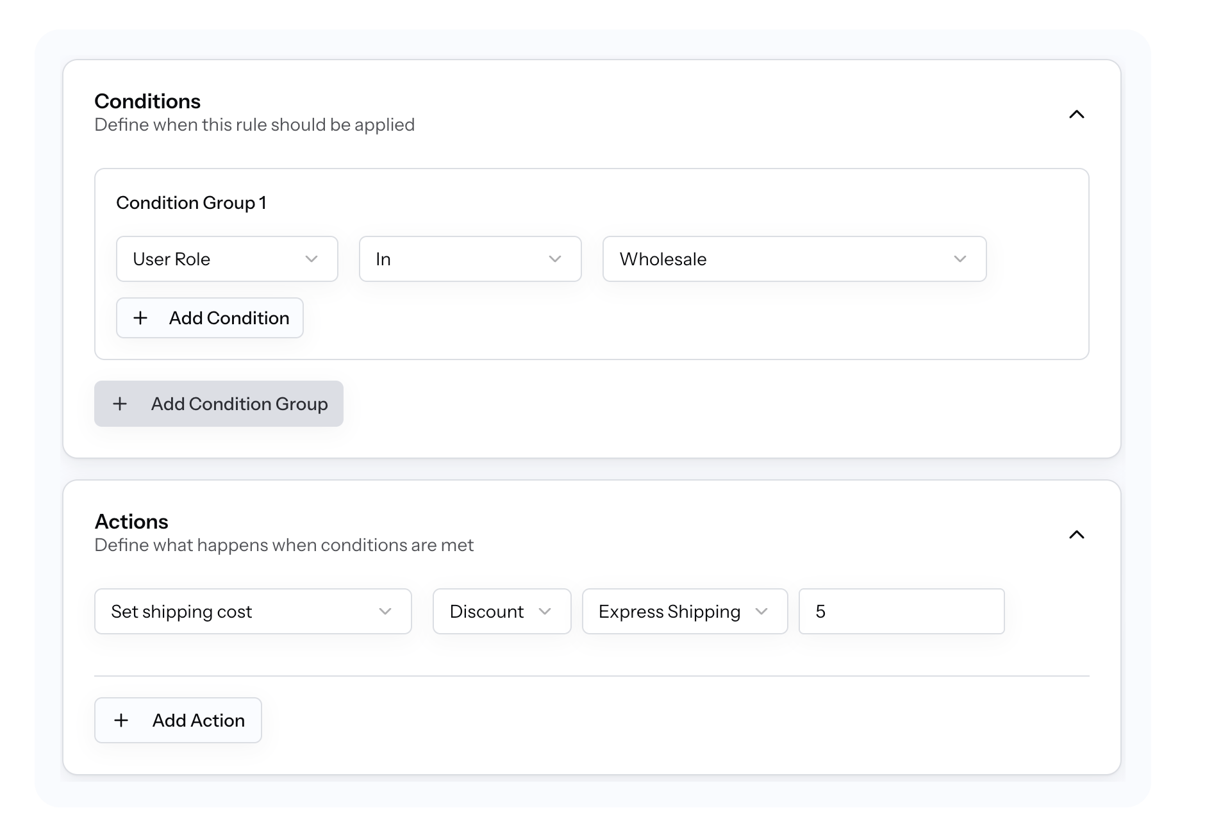This screenshot has height=817, width=1205.
Task: Click the Add Action button
Action: [178, 720]
